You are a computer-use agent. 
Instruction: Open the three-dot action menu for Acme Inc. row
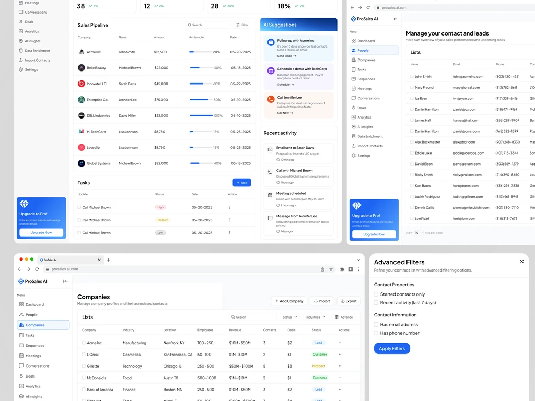point(341,343)
